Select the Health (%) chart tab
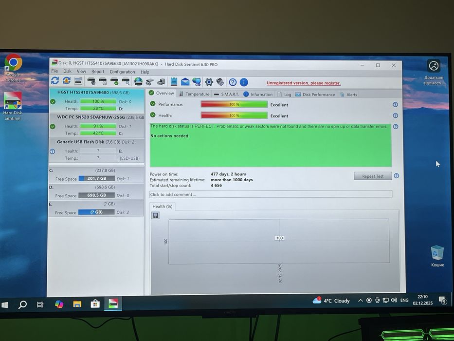Screen dimensions: 454x341 (163, 207)
